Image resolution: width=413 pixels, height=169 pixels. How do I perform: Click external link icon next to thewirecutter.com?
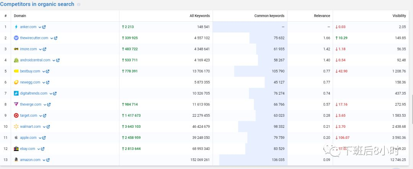click(x=56, y=38)
